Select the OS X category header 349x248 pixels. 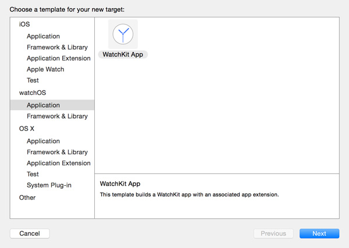tap(27, 129)
